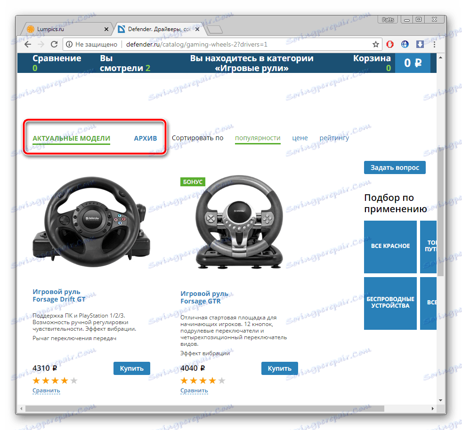Click 'Рычаг переключения передач' text
The width and height of the screenshot is (462, 430).
[x=74, y=338]
